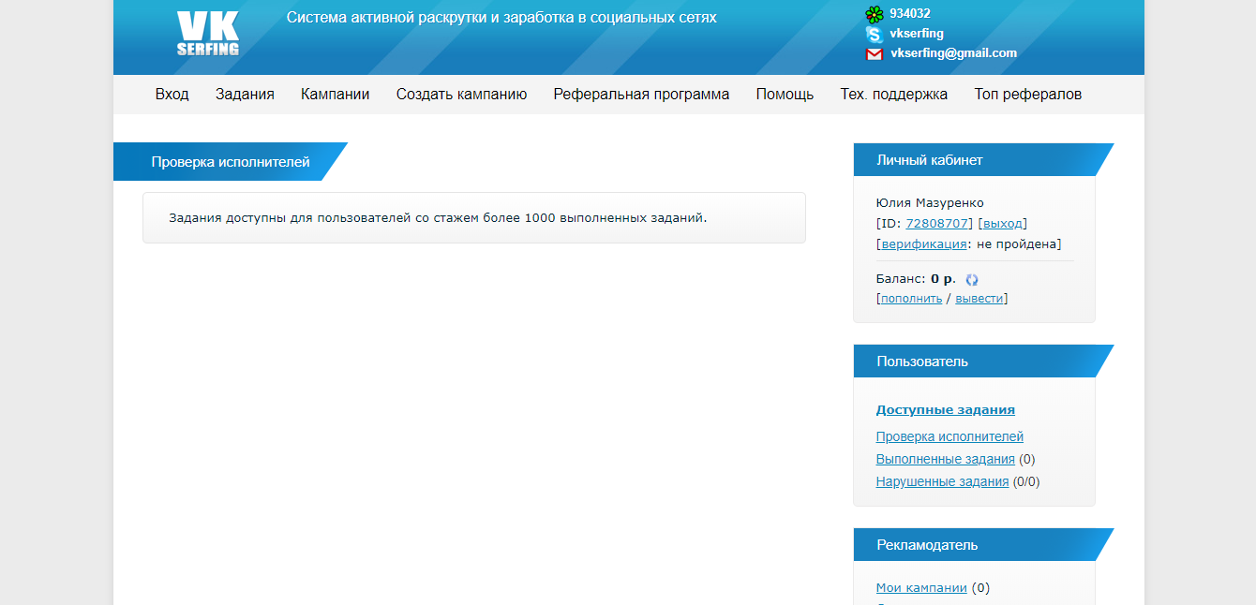Viewport: 1256px width, 605px height.
Task: Click the Пользователь panel header
Action: [x=983, y=362]
